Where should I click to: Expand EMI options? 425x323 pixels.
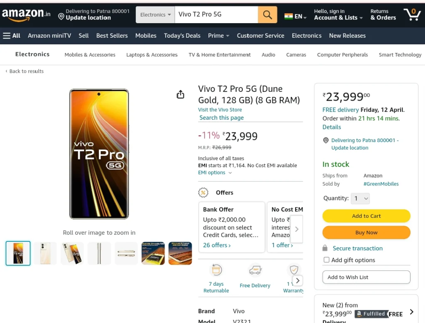click(215, 173)
